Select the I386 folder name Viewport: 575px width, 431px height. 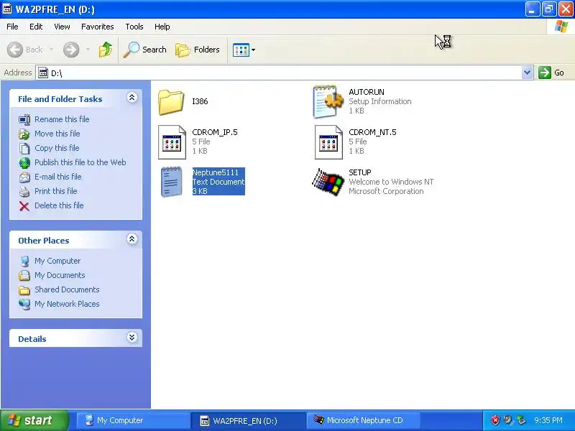click(200, 101)
